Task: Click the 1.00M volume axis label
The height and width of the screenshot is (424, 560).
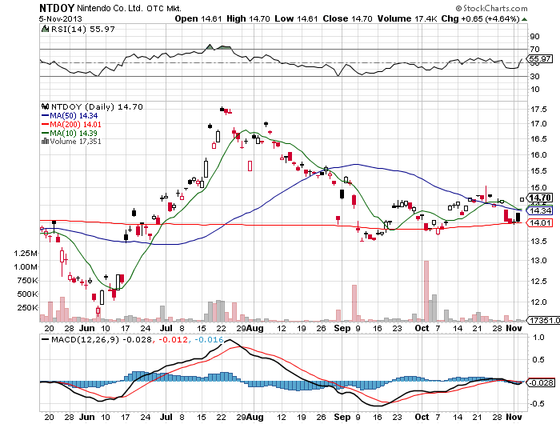Action: [26, 267]
